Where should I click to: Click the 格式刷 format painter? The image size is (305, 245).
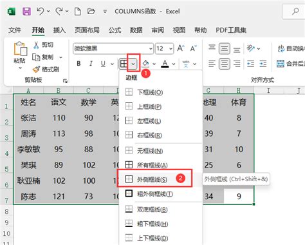46,69
